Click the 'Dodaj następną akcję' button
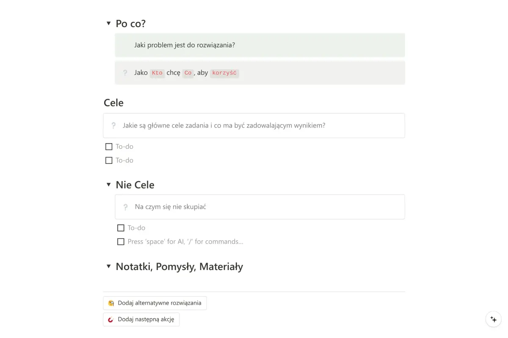This screenshot has width=508, height=338. (141, 319)
